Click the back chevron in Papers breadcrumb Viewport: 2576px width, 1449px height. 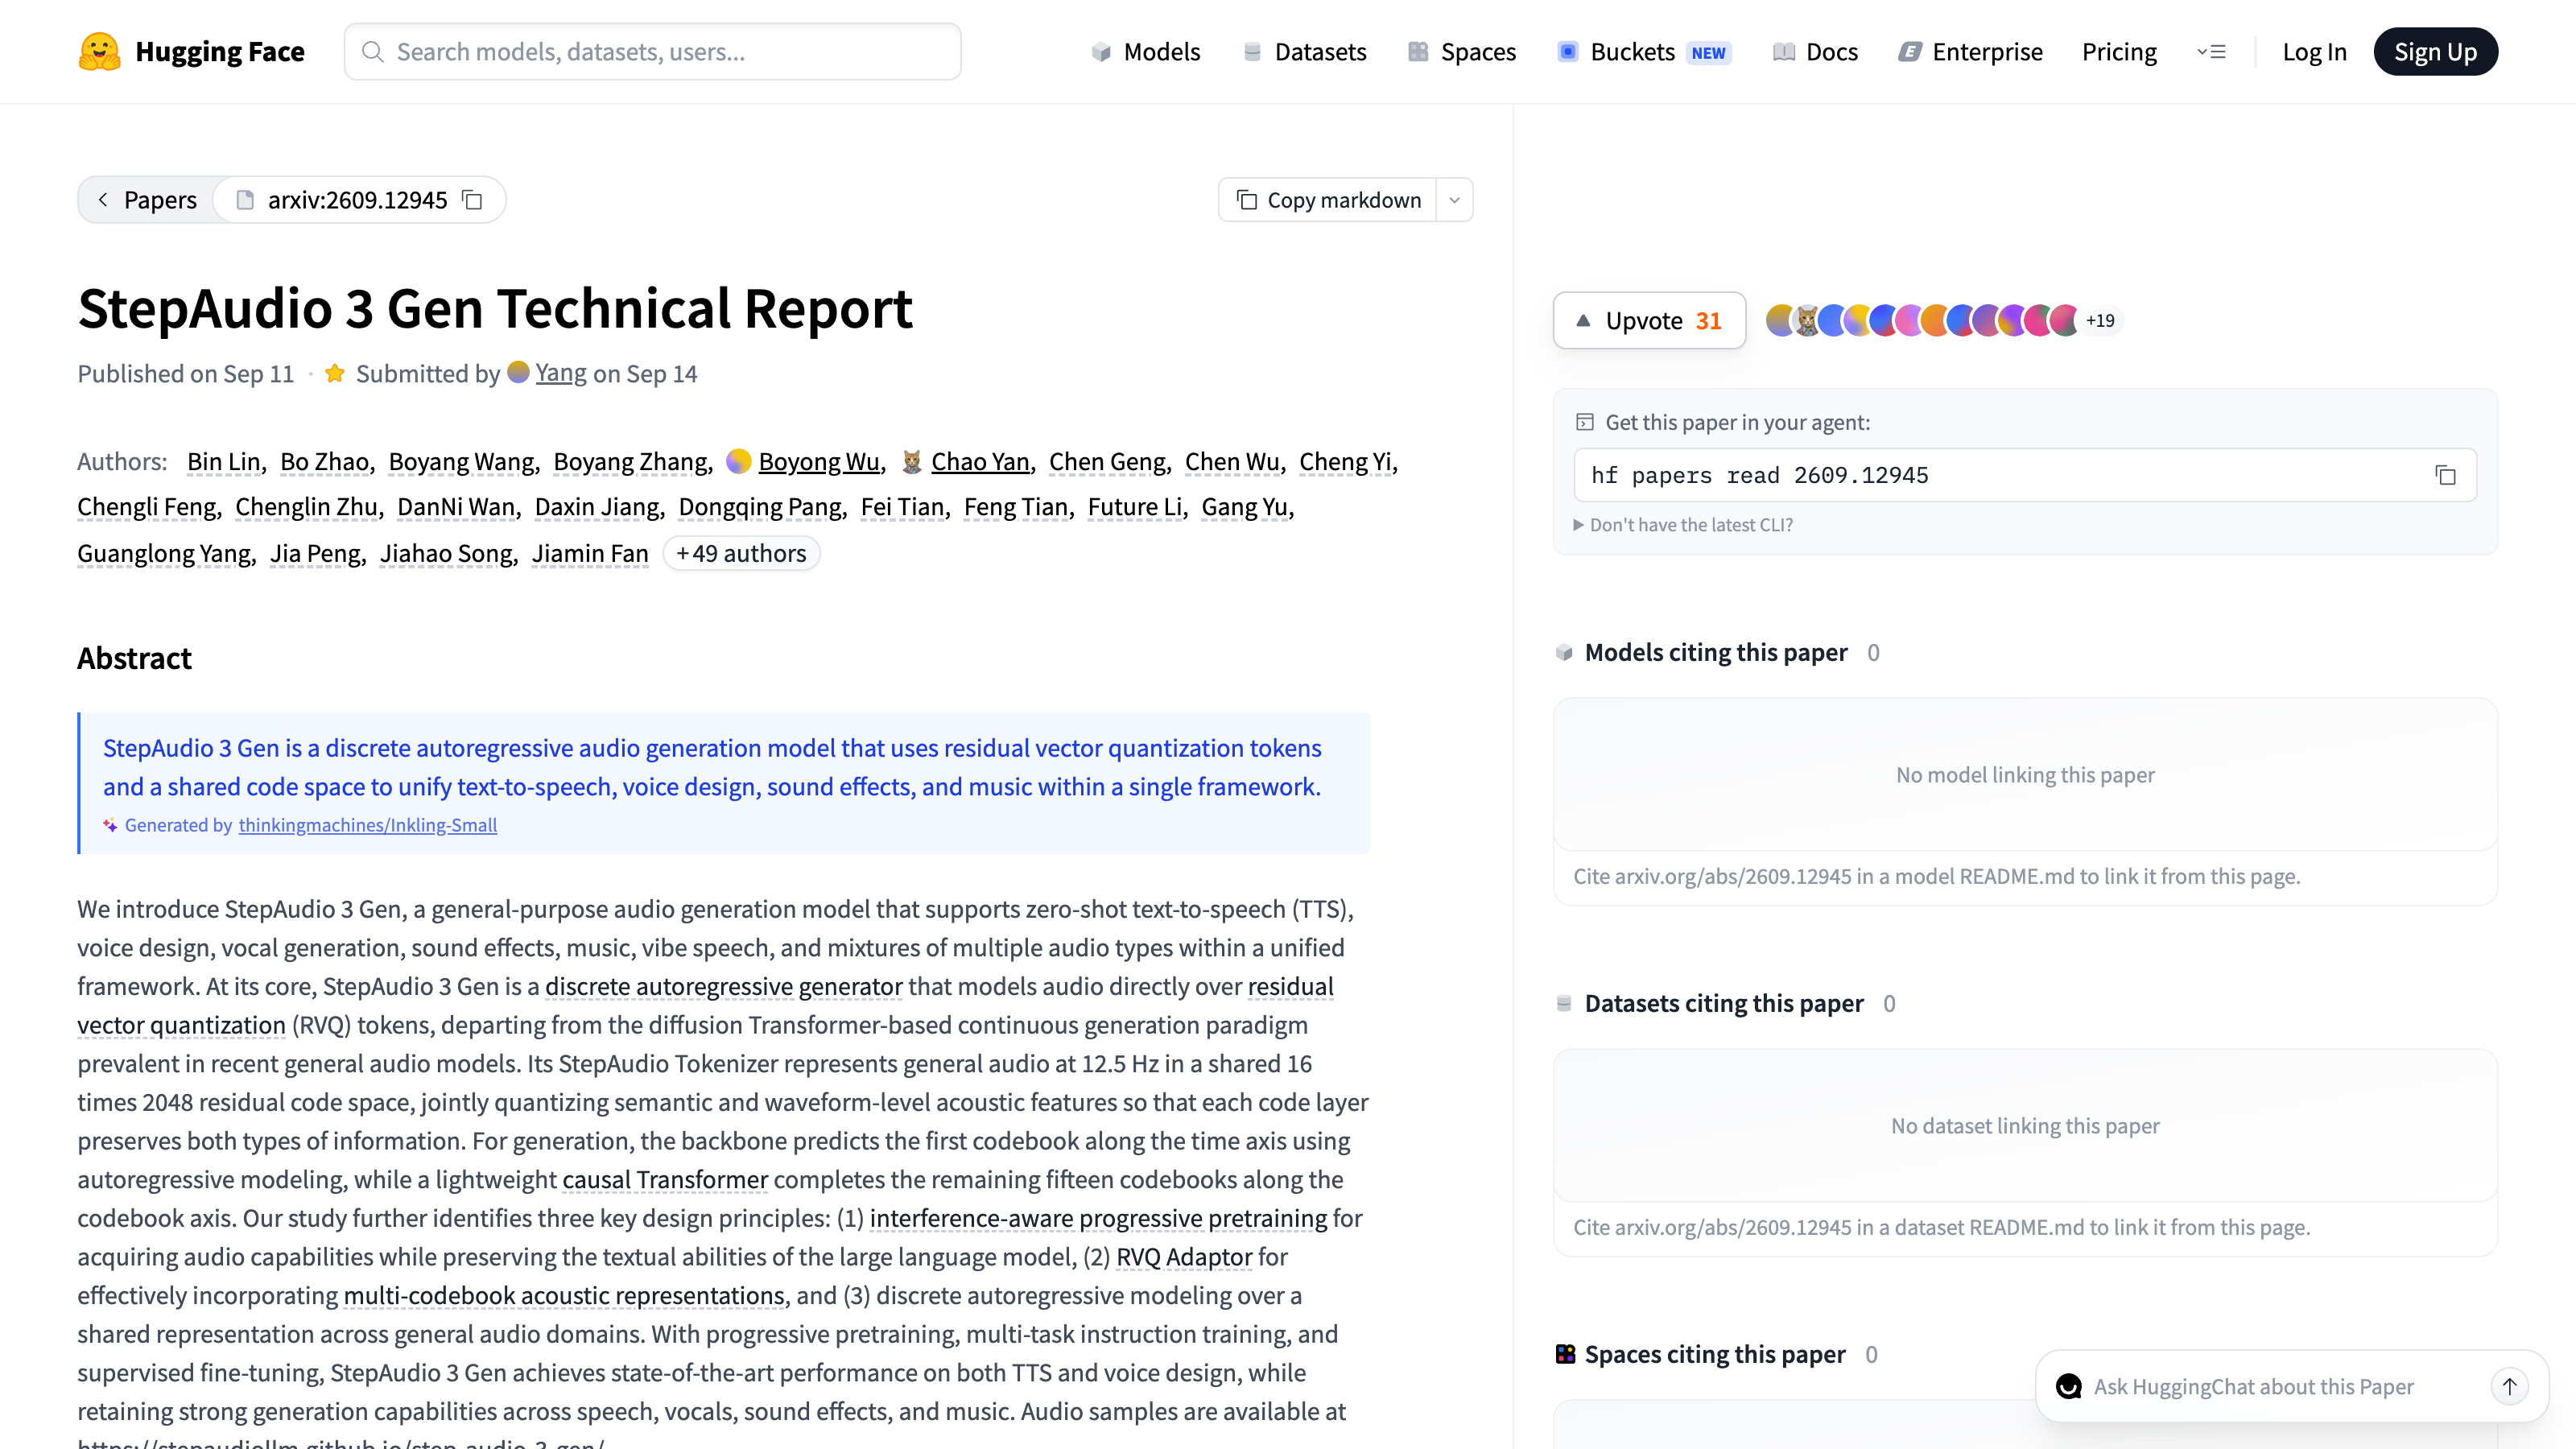(103, 200)
